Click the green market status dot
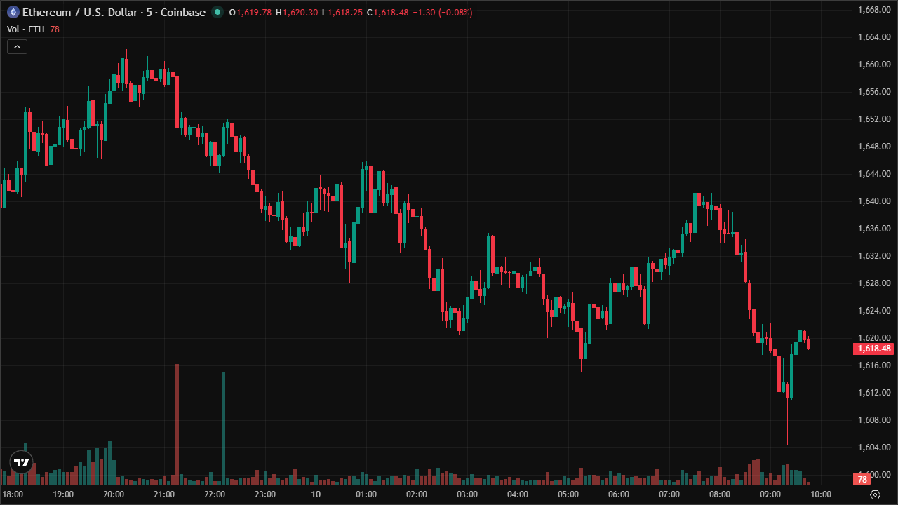Image resolution: width=898 pixels, height=505 pixels. (x=217, y=12)
